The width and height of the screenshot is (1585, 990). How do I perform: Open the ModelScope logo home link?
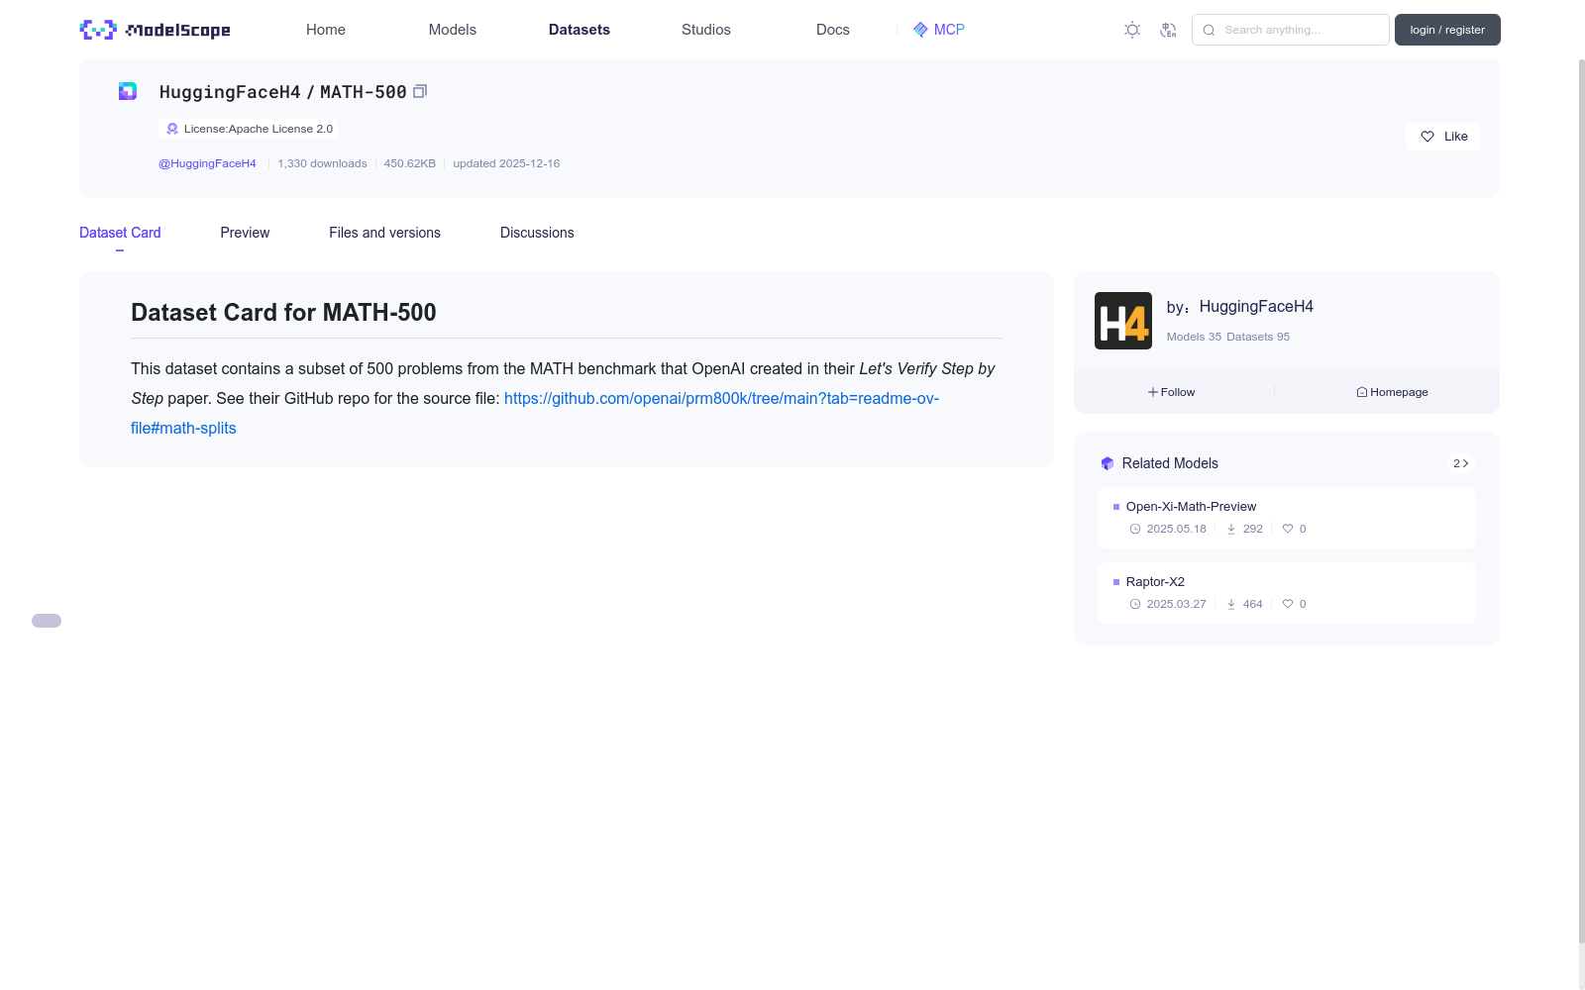pyautogui.click(x=155, y=30)
